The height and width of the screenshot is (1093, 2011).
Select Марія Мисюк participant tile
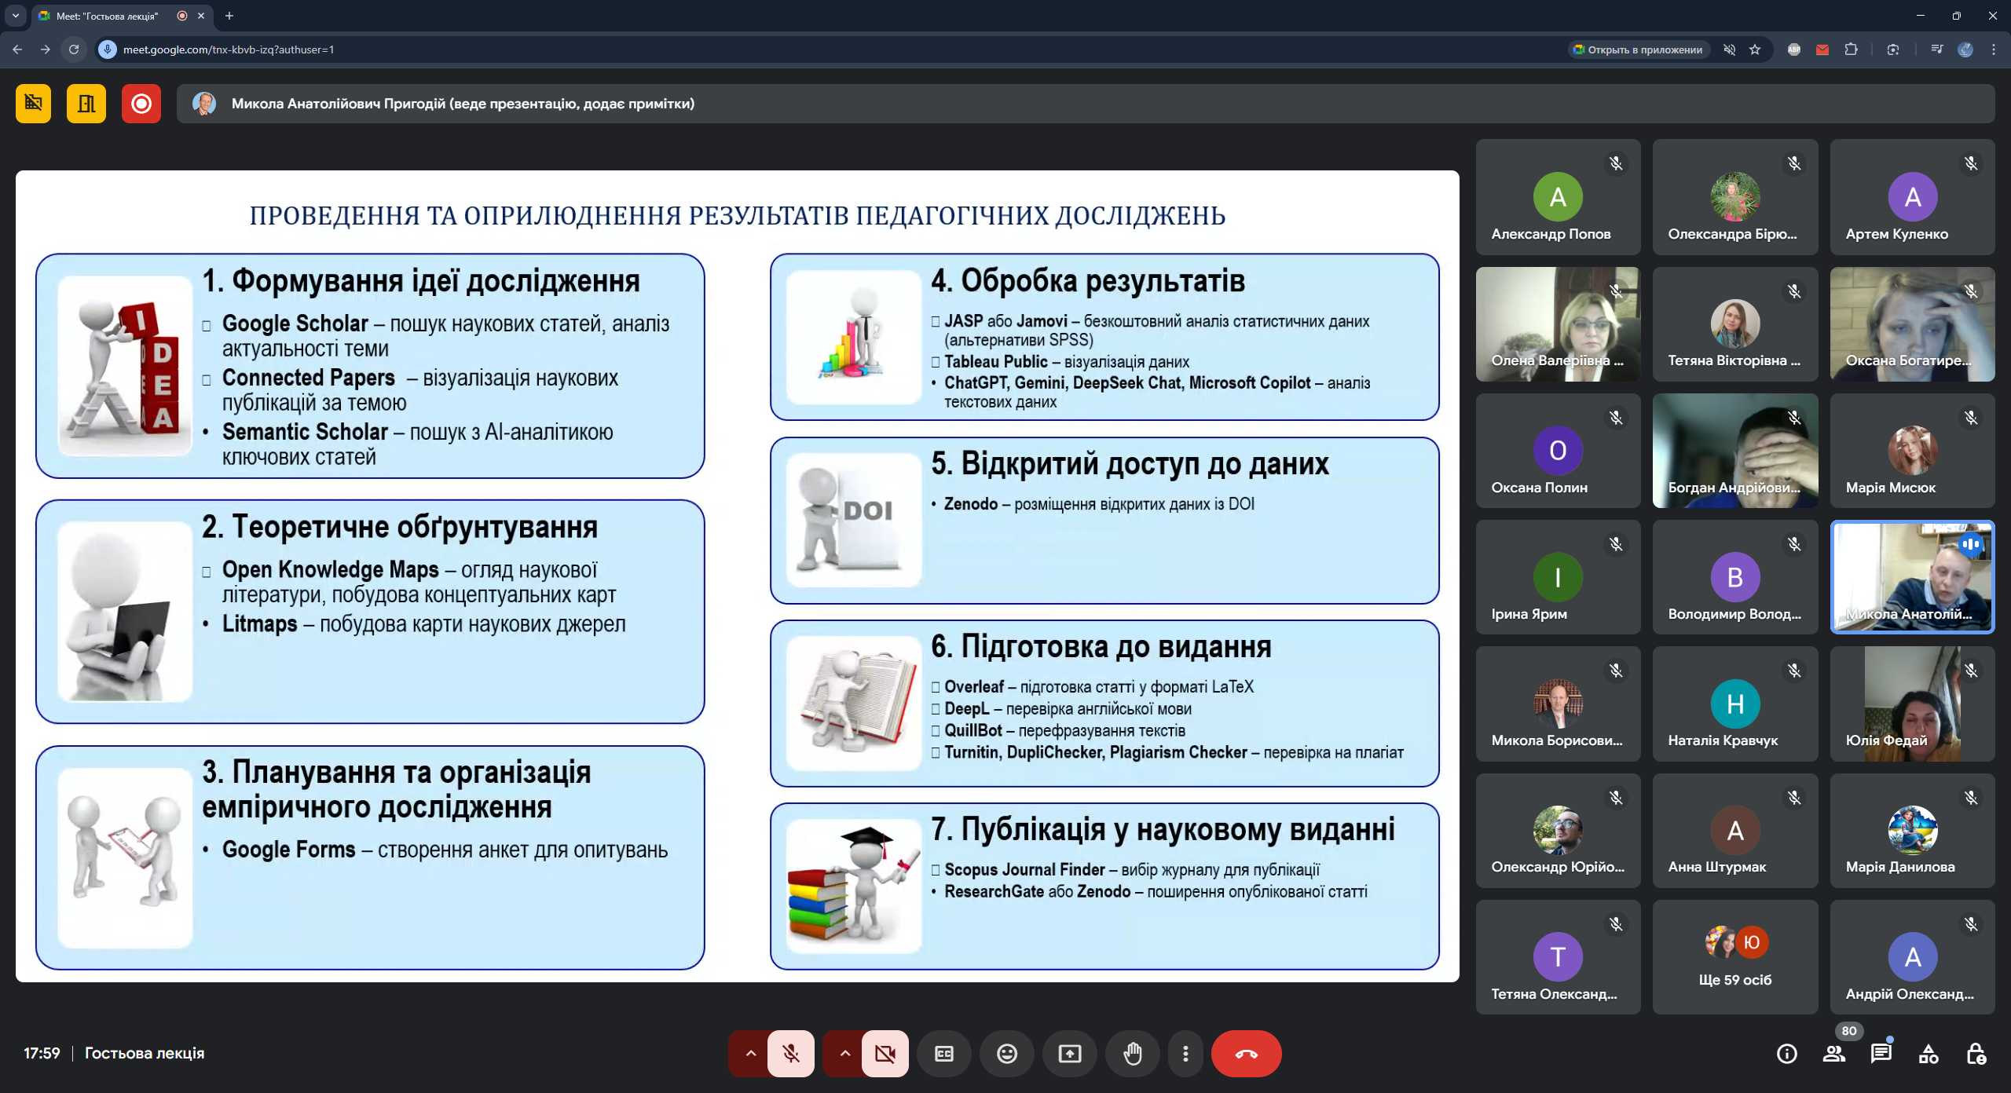[1913, 451]
